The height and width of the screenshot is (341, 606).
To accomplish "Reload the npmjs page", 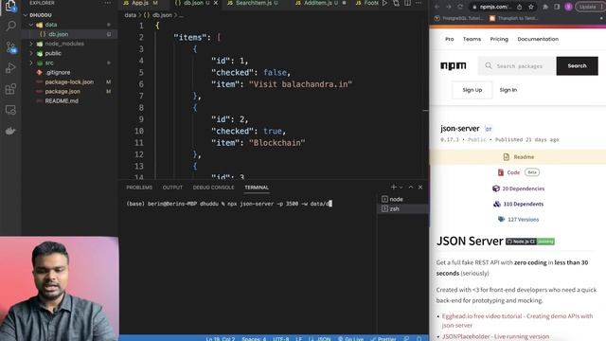I will click(460, 7).
